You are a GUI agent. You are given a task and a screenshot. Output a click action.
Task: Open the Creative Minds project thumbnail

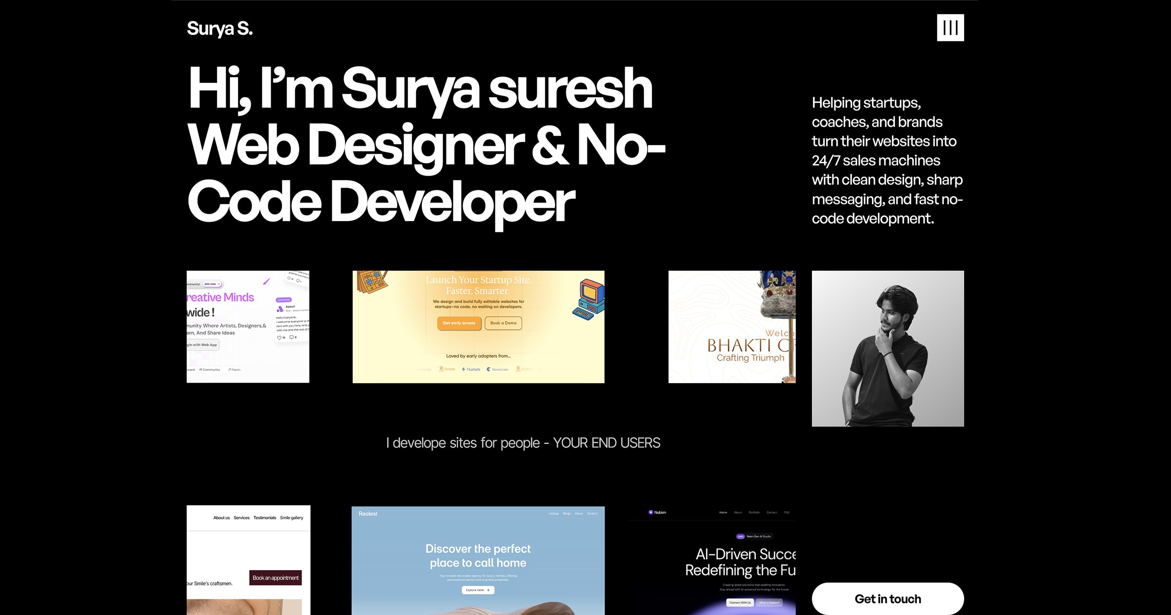pyautogui.click(x=248, y=327)
